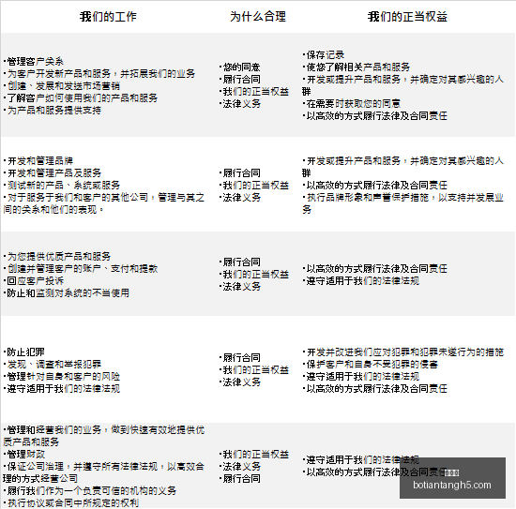Click the bullet "在需要时获取您的同意"
Image resolution: width=516 pixels, height=509 pixels.
pyautogui.click(x=352, y=103)
